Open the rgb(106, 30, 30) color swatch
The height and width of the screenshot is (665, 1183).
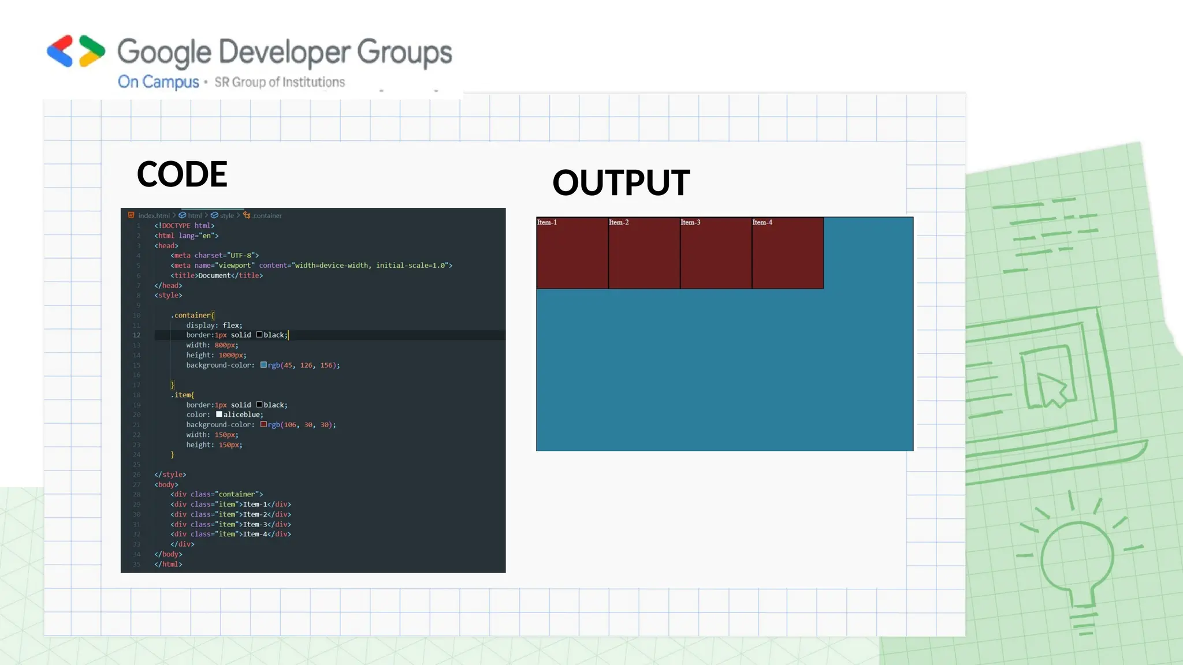[x=263, y=424]
